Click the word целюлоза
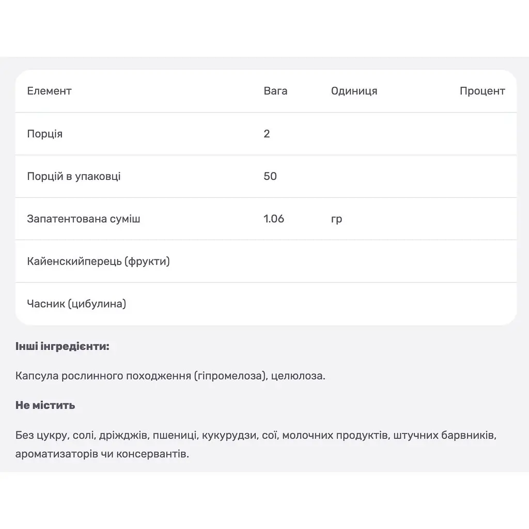This screenshot has width=529, height=529. click(298, 376)
